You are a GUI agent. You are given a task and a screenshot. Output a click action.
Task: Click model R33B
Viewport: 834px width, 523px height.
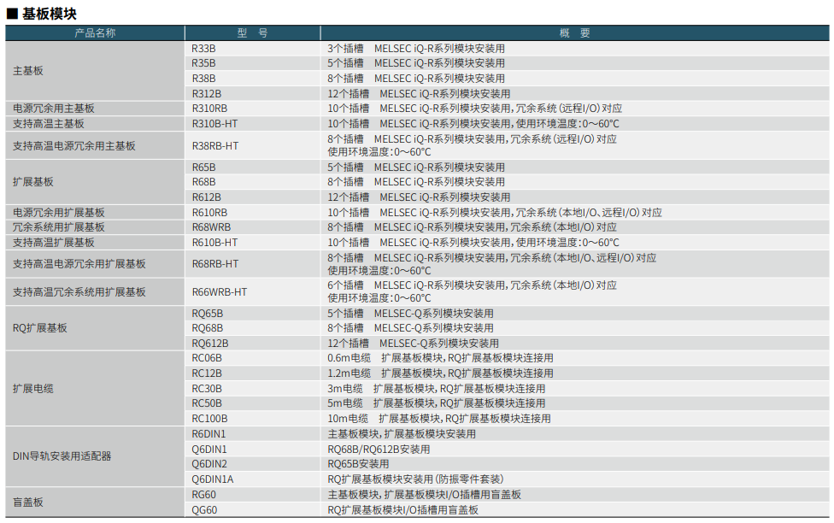pyautogui.click(x=203, y=49)
